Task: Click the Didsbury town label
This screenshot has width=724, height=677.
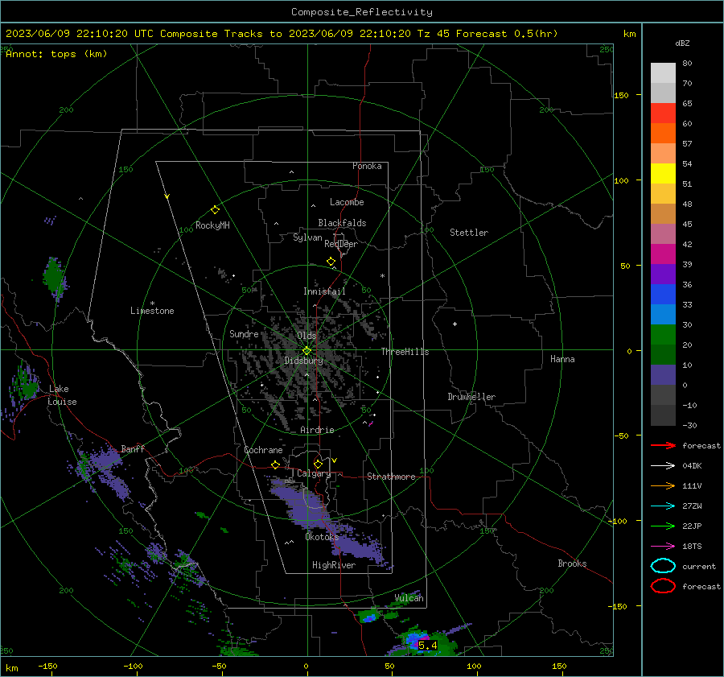Action: [303, 361]
